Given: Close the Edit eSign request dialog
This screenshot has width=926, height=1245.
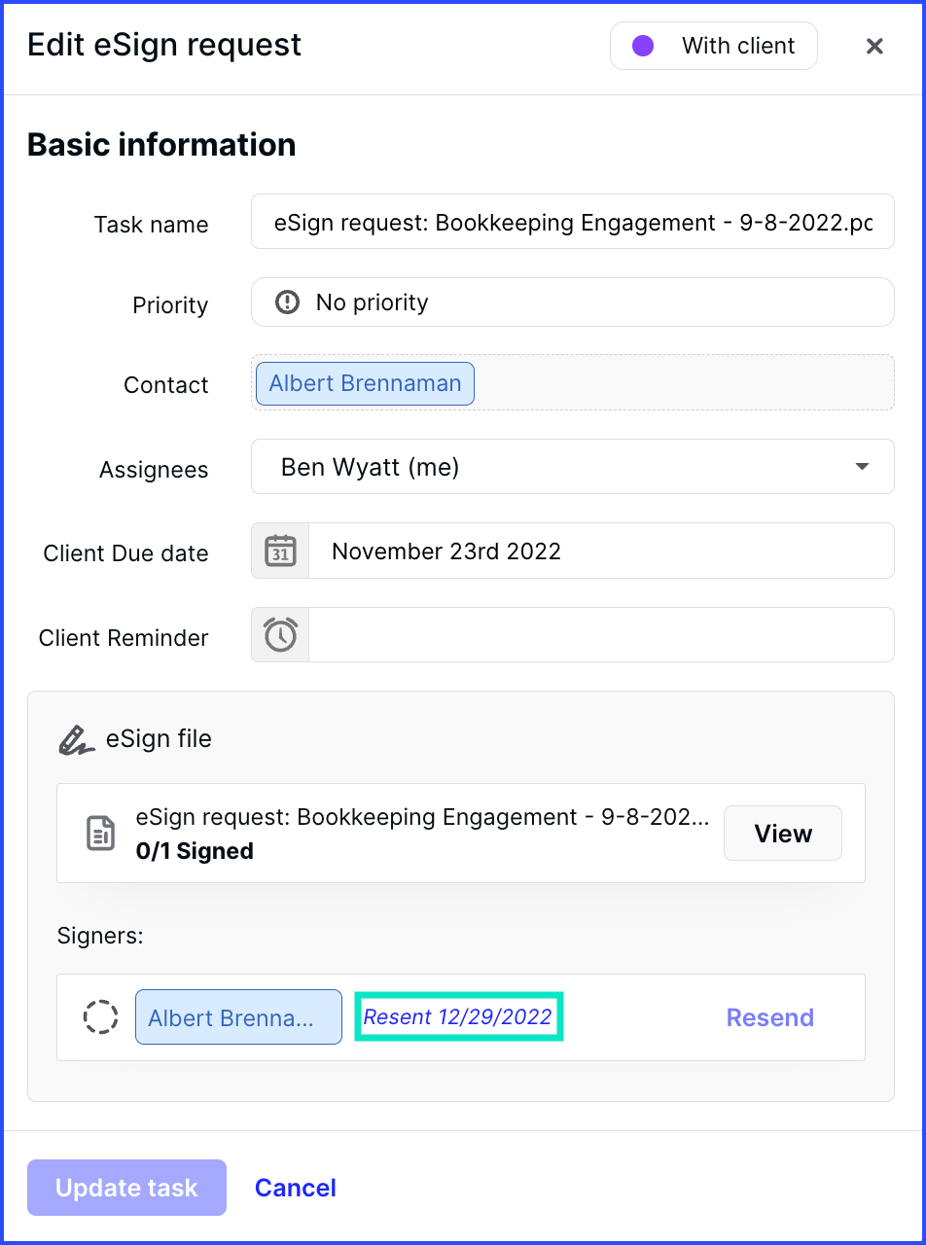Looking at the screenshot, I should pos(874,46).
